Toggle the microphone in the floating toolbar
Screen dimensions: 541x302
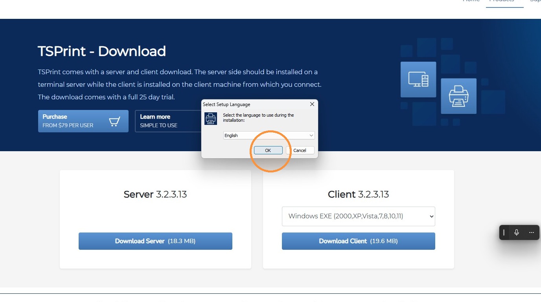tap(517, 232)
